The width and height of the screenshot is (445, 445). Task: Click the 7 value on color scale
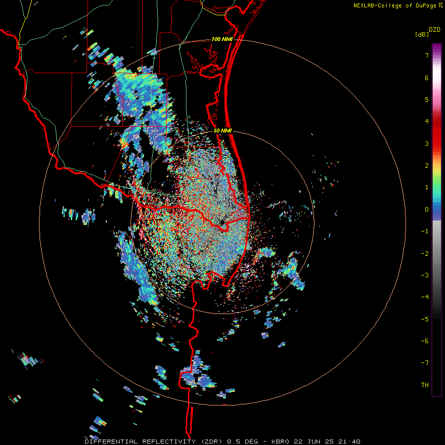tap(427, 55)
